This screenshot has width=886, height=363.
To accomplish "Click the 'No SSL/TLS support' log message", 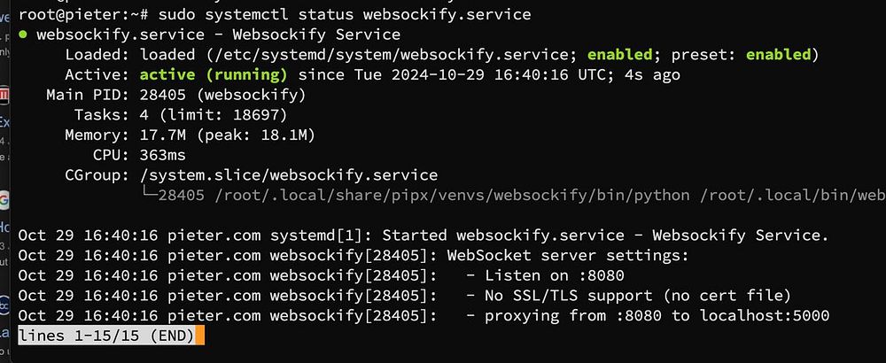I will tap(638, 295).
